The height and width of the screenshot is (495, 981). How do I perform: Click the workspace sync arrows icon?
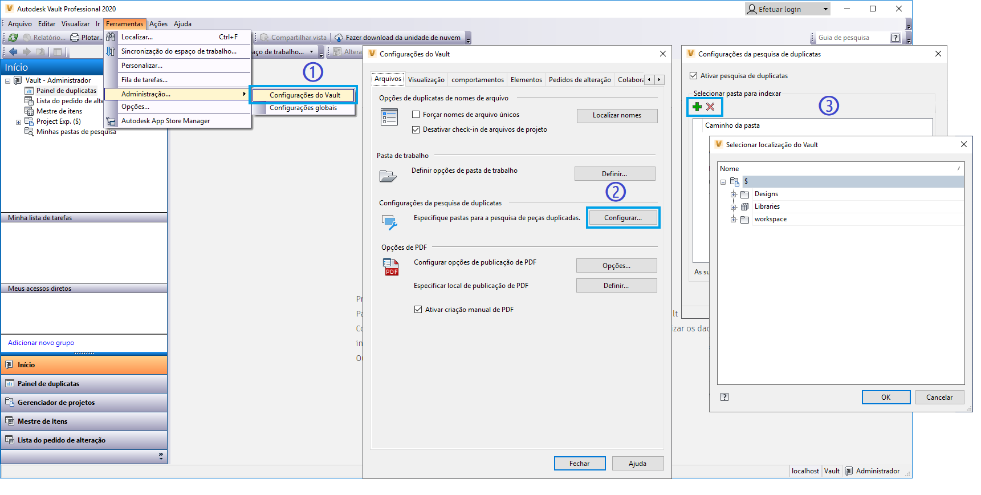[111, 51]
